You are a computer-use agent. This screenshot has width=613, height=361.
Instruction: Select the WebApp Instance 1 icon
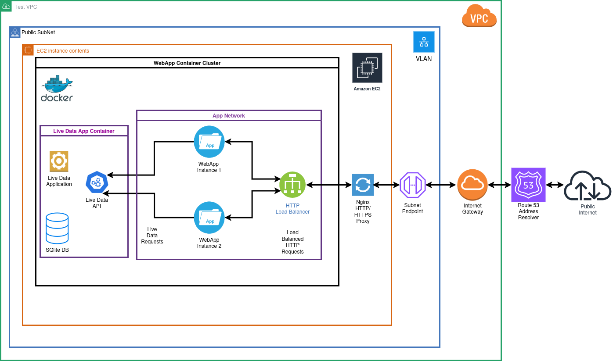click(209, 141)
